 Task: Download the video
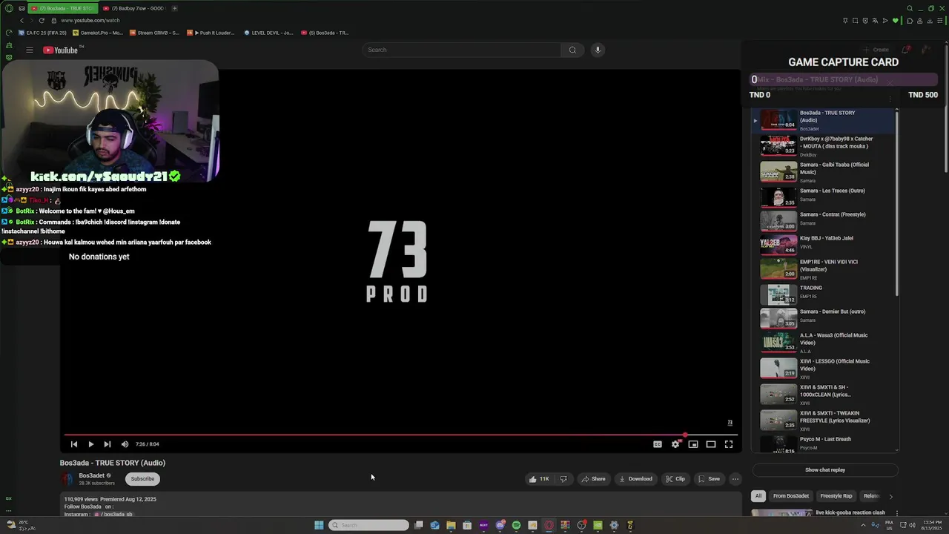(635, 479)
